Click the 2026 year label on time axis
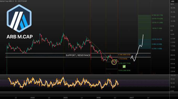Image resolution: width=178 pixels, height=99 pixels. [x=98, y=98]
